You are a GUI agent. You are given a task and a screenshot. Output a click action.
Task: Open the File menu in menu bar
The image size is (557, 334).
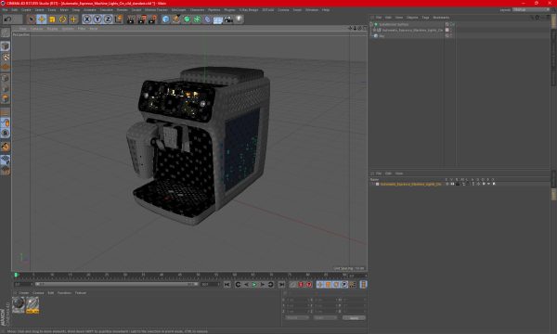(x=5, y=10)
